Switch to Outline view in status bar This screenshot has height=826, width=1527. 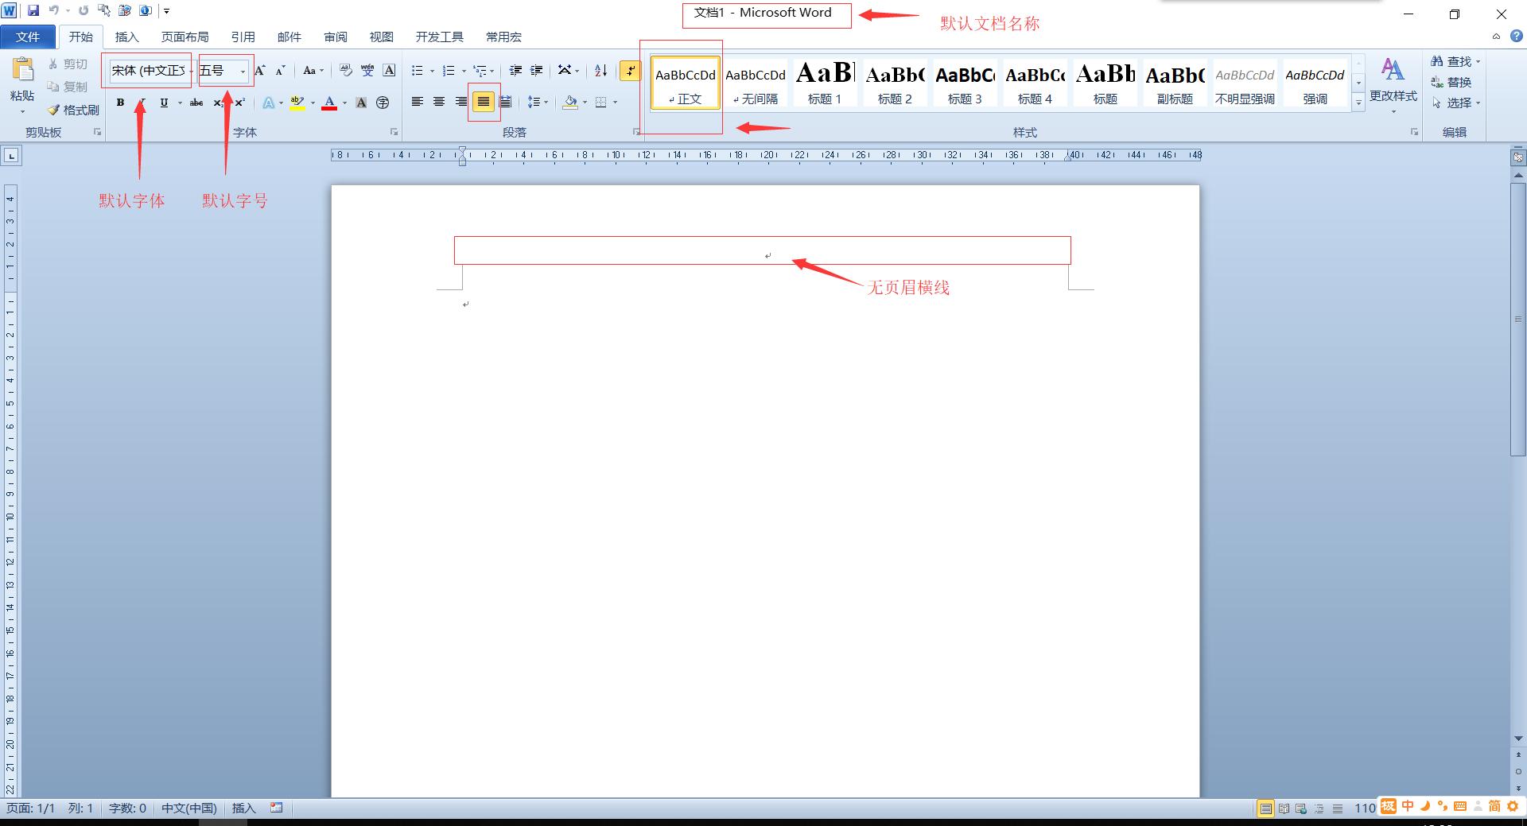[1319, 809]
